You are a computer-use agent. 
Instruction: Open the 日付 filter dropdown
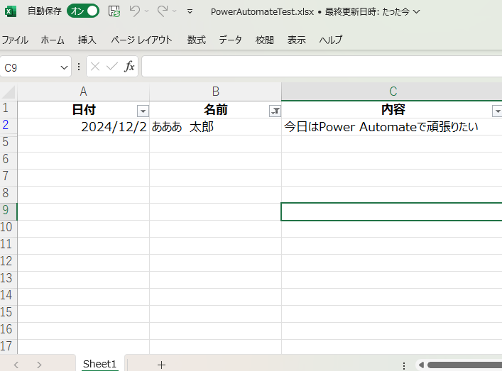143,111
